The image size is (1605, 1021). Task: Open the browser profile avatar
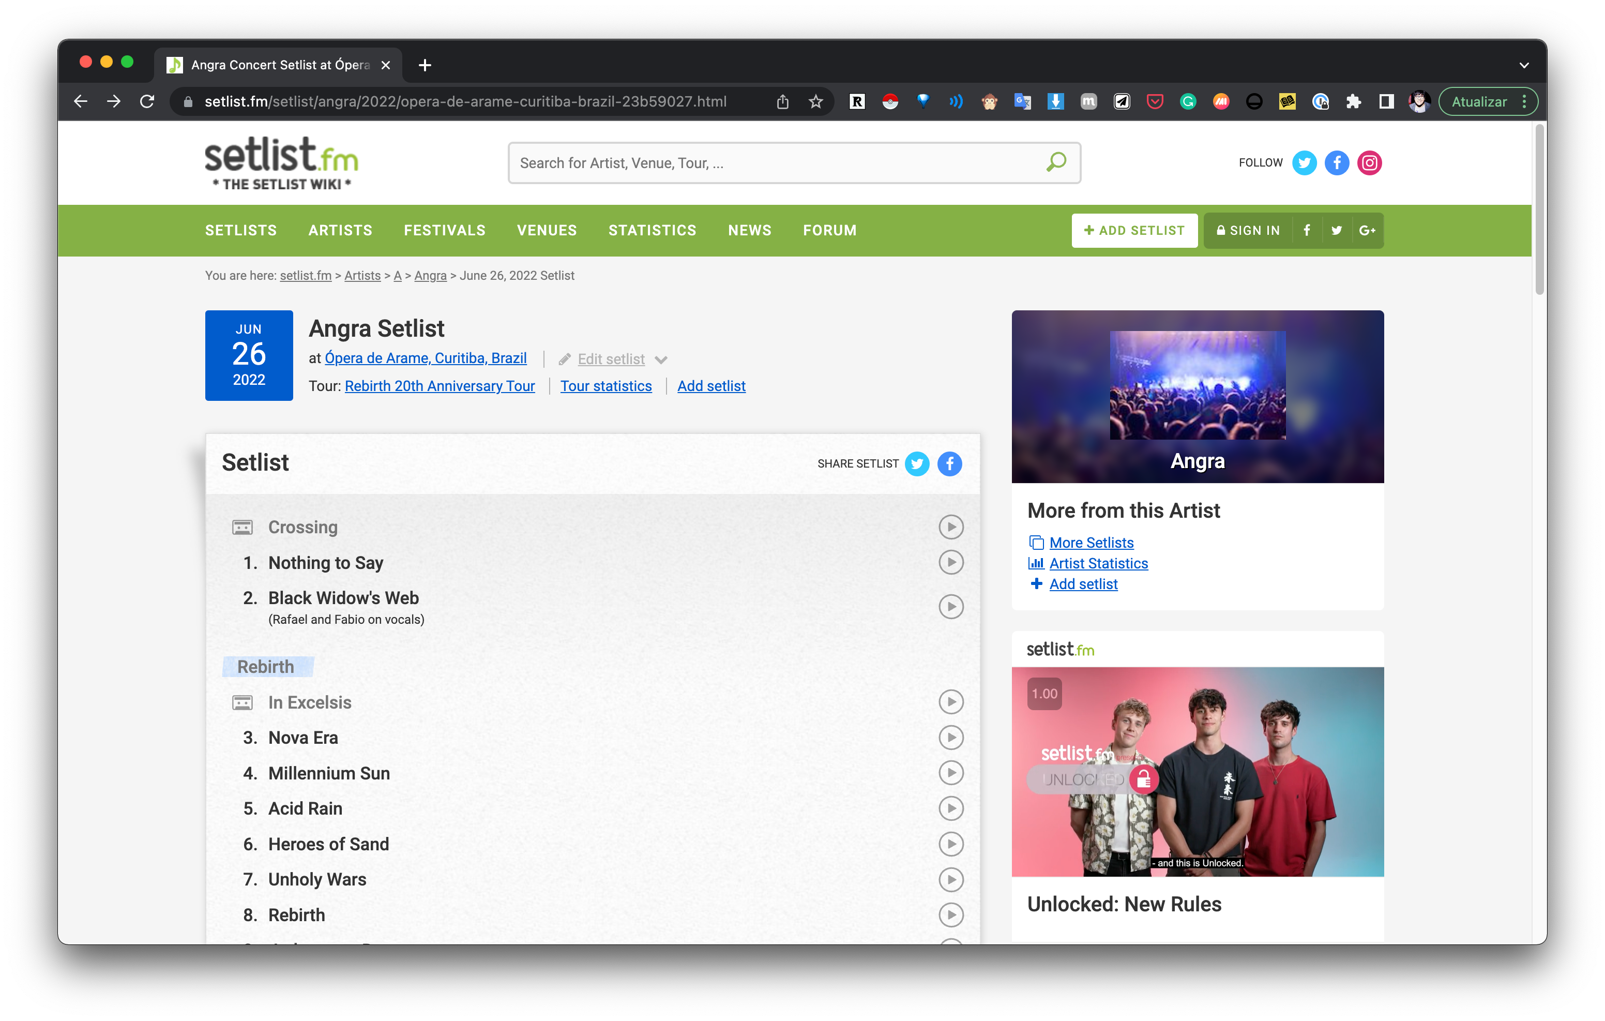pyautogui.click(x=1419, y=101)
